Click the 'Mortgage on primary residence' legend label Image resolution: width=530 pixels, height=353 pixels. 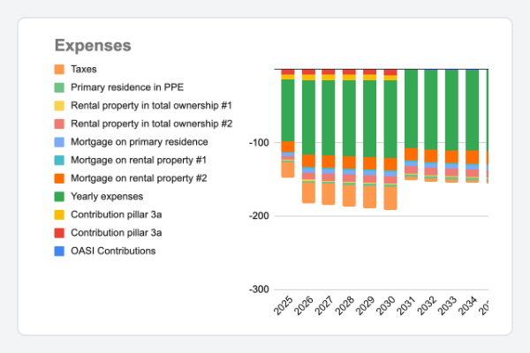pos(140,141)
